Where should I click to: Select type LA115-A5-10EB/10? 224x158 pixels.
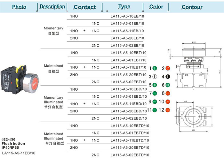pos(127,16)
